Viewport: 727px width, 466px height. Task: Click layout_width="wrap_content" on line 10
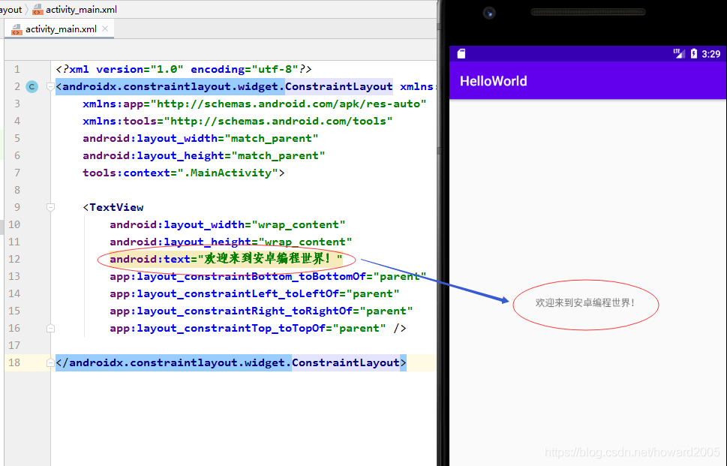point(227,224)
